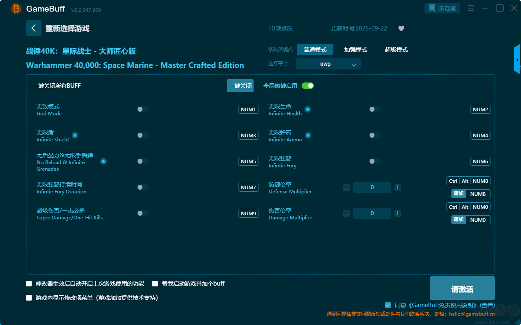Click the star badge next to Infinite Shield
The image size is (521, 325).
(x=75, y=135)
